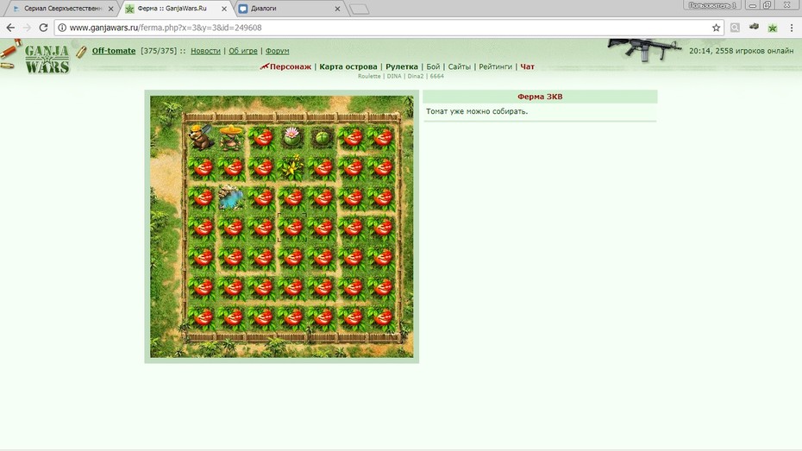Click the Пользователь 1 profile button
Image resolution: width=802 pixels, height=451 pixels.
click(712, 5)
